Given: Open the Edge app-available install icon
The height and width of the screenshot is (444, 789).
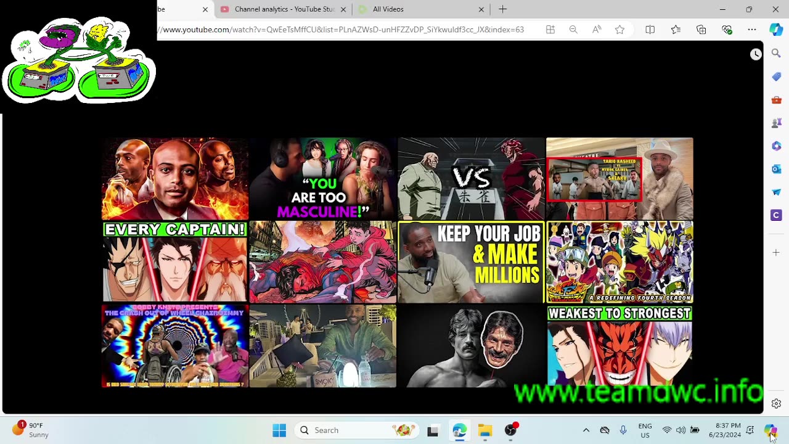Looking at the screenshot, I should tap(550, 30).
